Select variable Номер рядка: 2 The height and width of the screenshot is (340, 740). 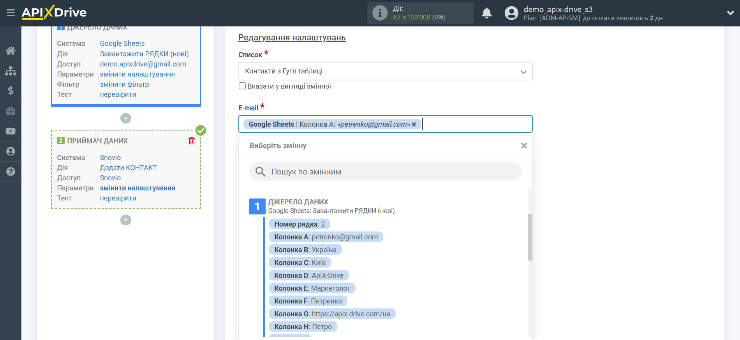pyautogui.click(x=299, y=224)
